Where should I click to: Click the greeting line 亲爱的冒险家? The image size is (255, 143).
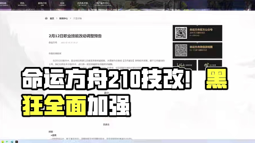point(55,54)
